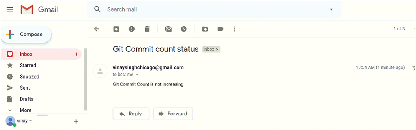This screenshot has height=130, width=416.
Task: Remove the Inbox label from the subject
Action: [217, 50]
